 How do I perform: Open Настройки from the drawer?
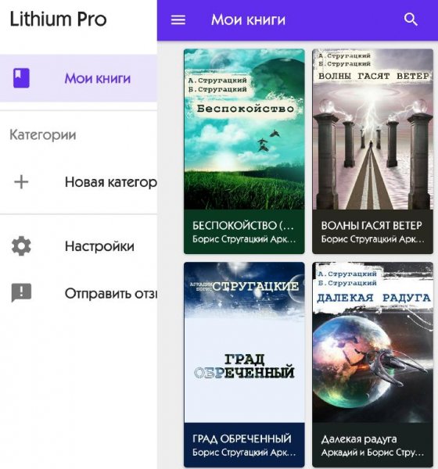pyautogui.click(x=78, y=246)
